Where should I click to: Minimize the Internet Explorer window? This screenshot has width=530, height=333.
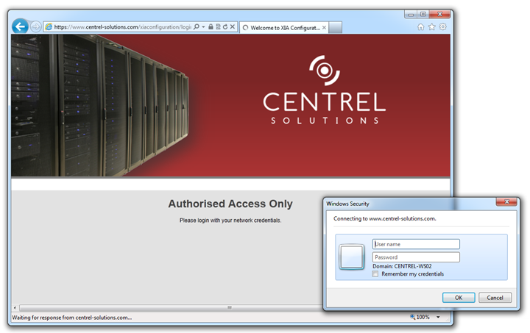pyautogui.click(x=411, y=14)
